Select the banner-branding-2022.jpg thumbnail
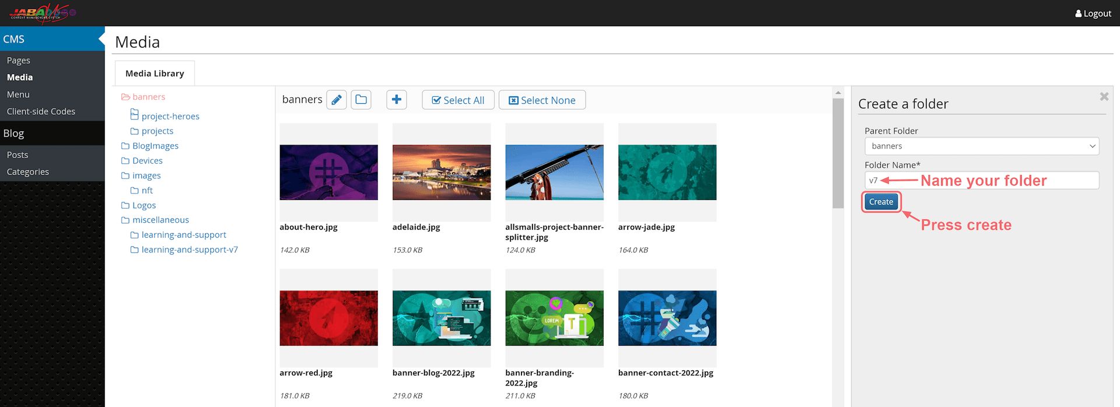The height and width of the screenshot is (407, 1120). tap(555, 318)
